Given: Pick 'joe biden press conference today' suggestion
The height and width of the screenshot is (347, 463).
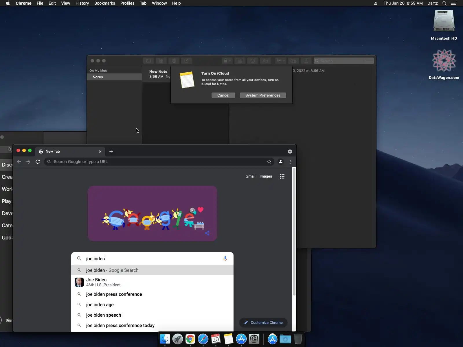Looking at the screenshot, I should 153,325.
